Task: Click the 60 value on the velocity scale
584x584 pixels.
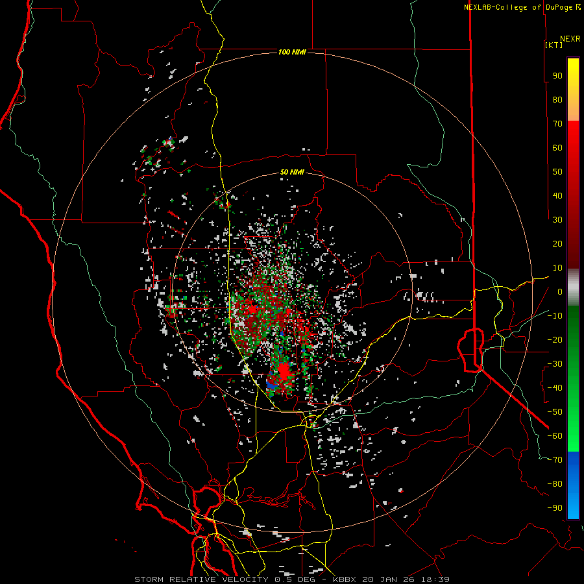Action: (x=557, y=147)
